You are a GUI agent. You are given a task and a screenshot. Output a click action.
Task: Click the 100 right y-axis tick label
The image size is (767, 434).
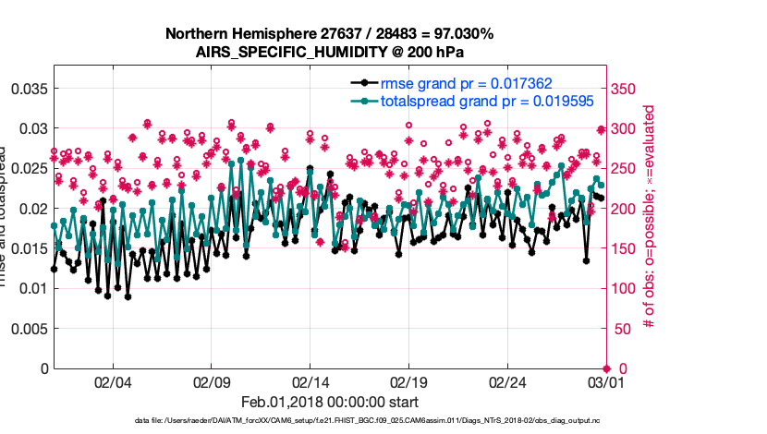[x=624, y=289]
